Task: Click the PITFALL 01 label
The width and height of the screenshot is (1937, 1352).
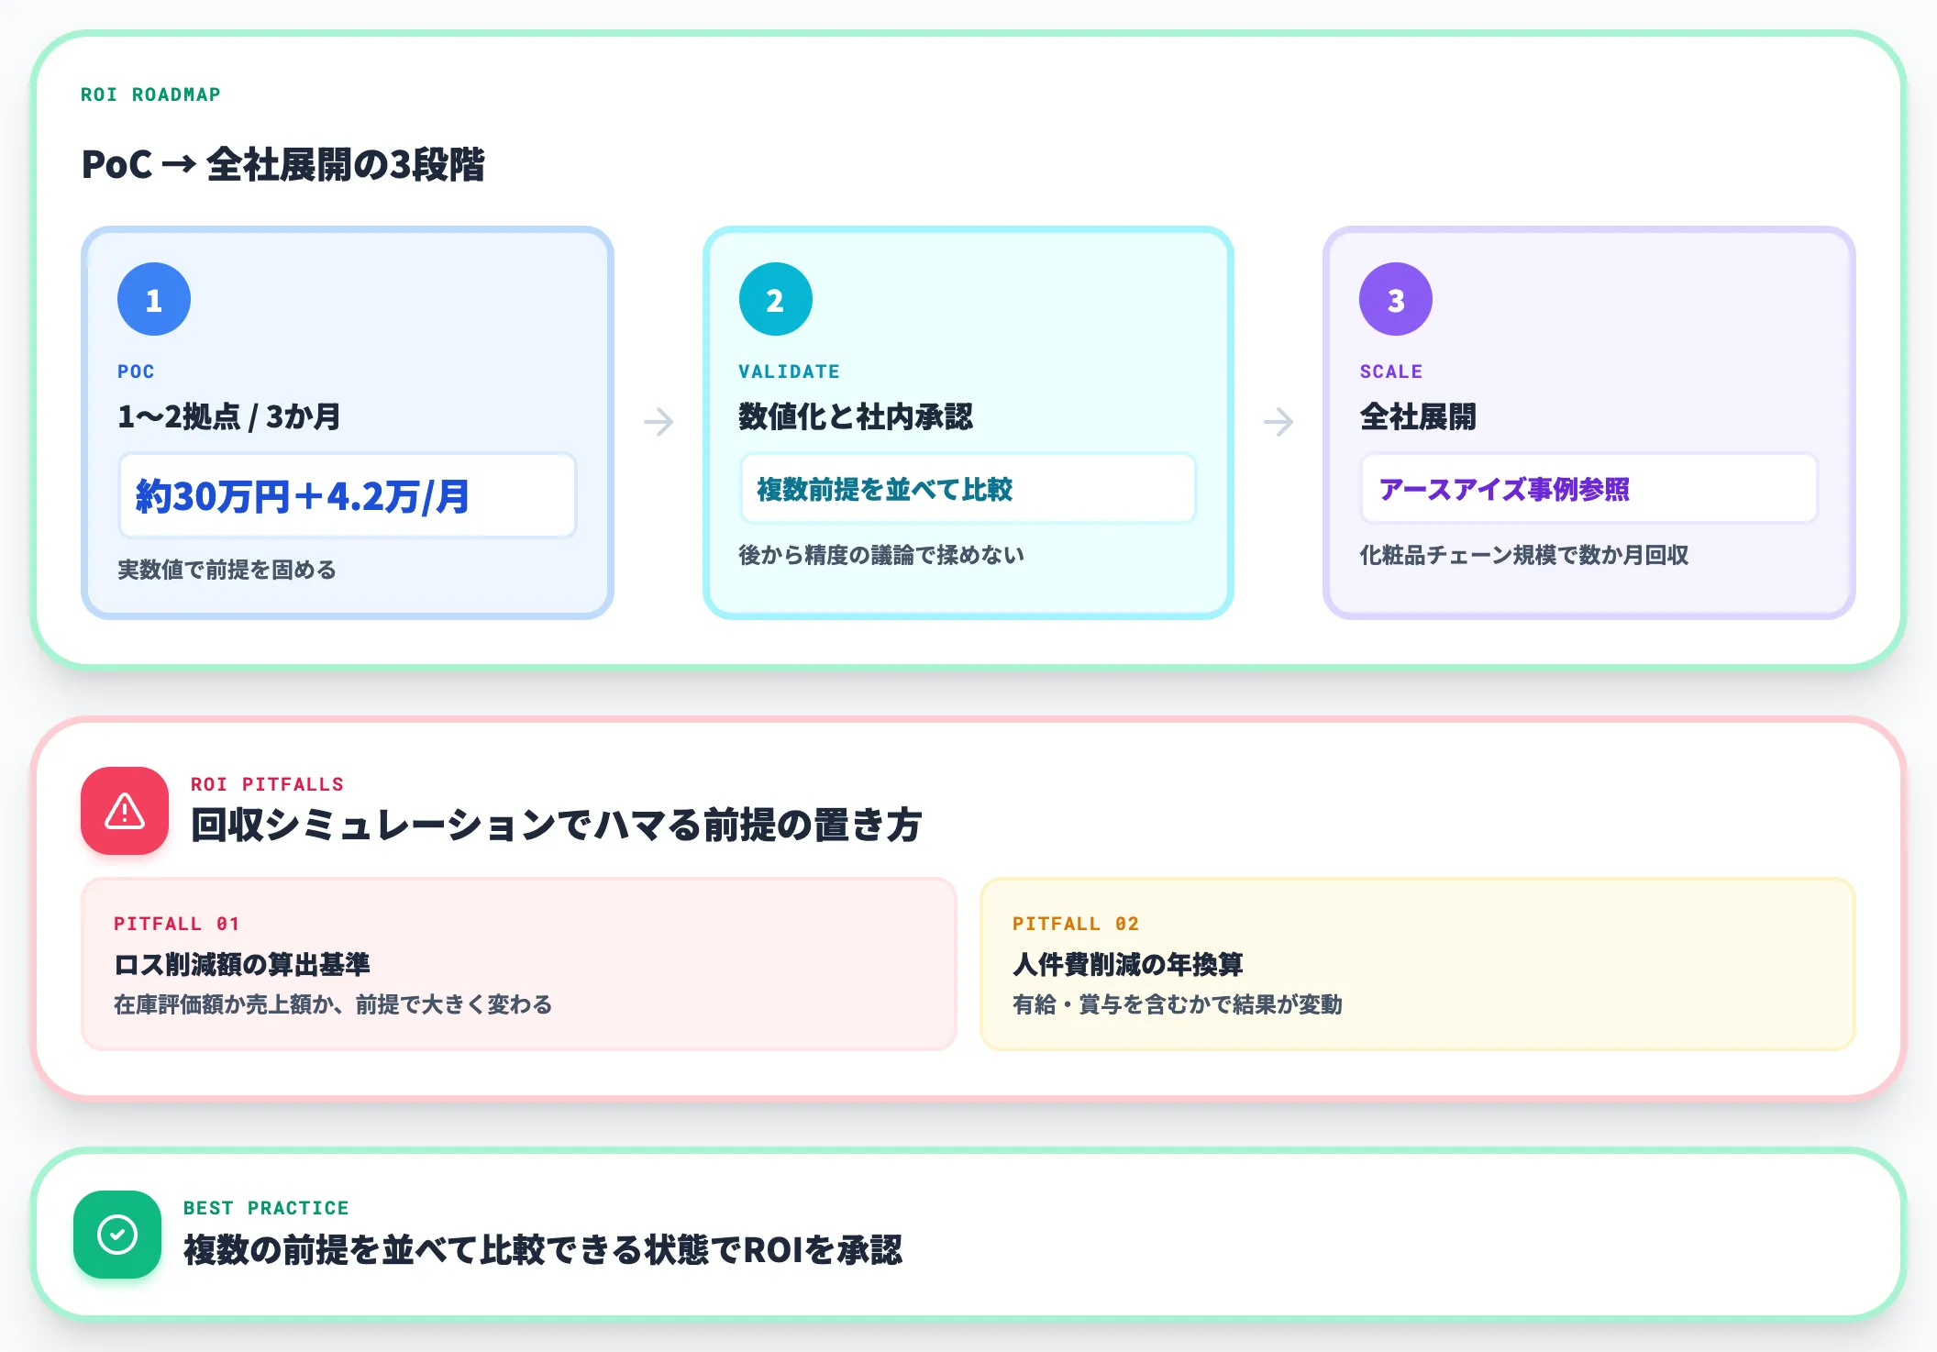Action: tap(176, 924)
